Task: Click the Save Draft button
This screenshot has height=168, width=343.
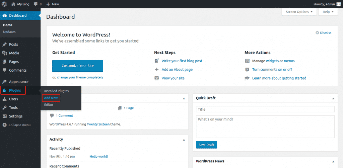Action: click(206, 145)
